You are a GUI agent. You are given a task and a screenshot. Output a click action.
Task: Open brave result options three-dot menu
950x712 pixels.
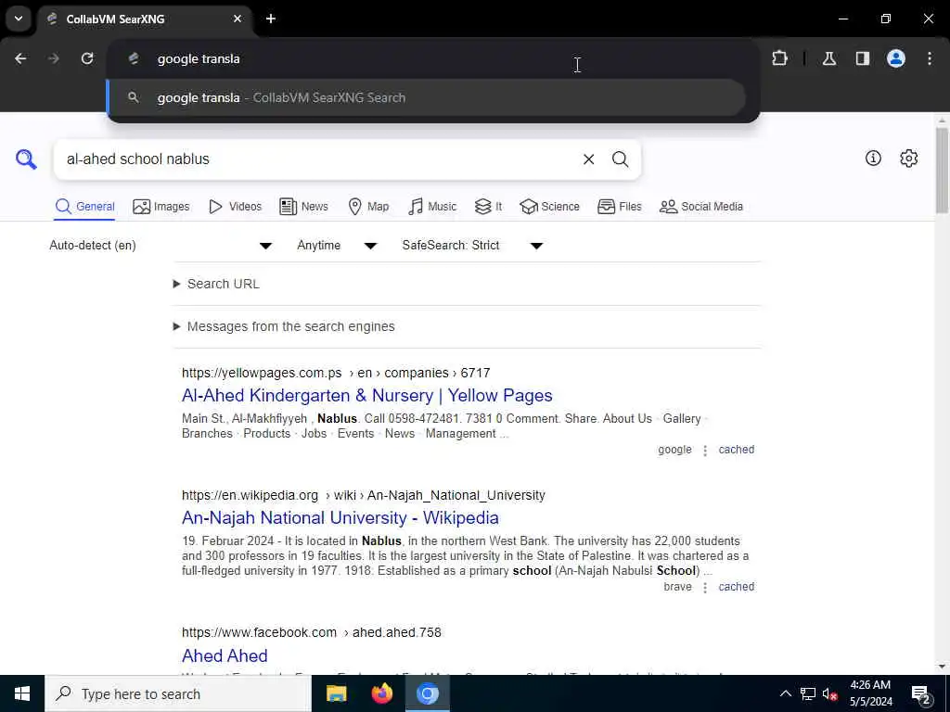[x=705, y=587]
